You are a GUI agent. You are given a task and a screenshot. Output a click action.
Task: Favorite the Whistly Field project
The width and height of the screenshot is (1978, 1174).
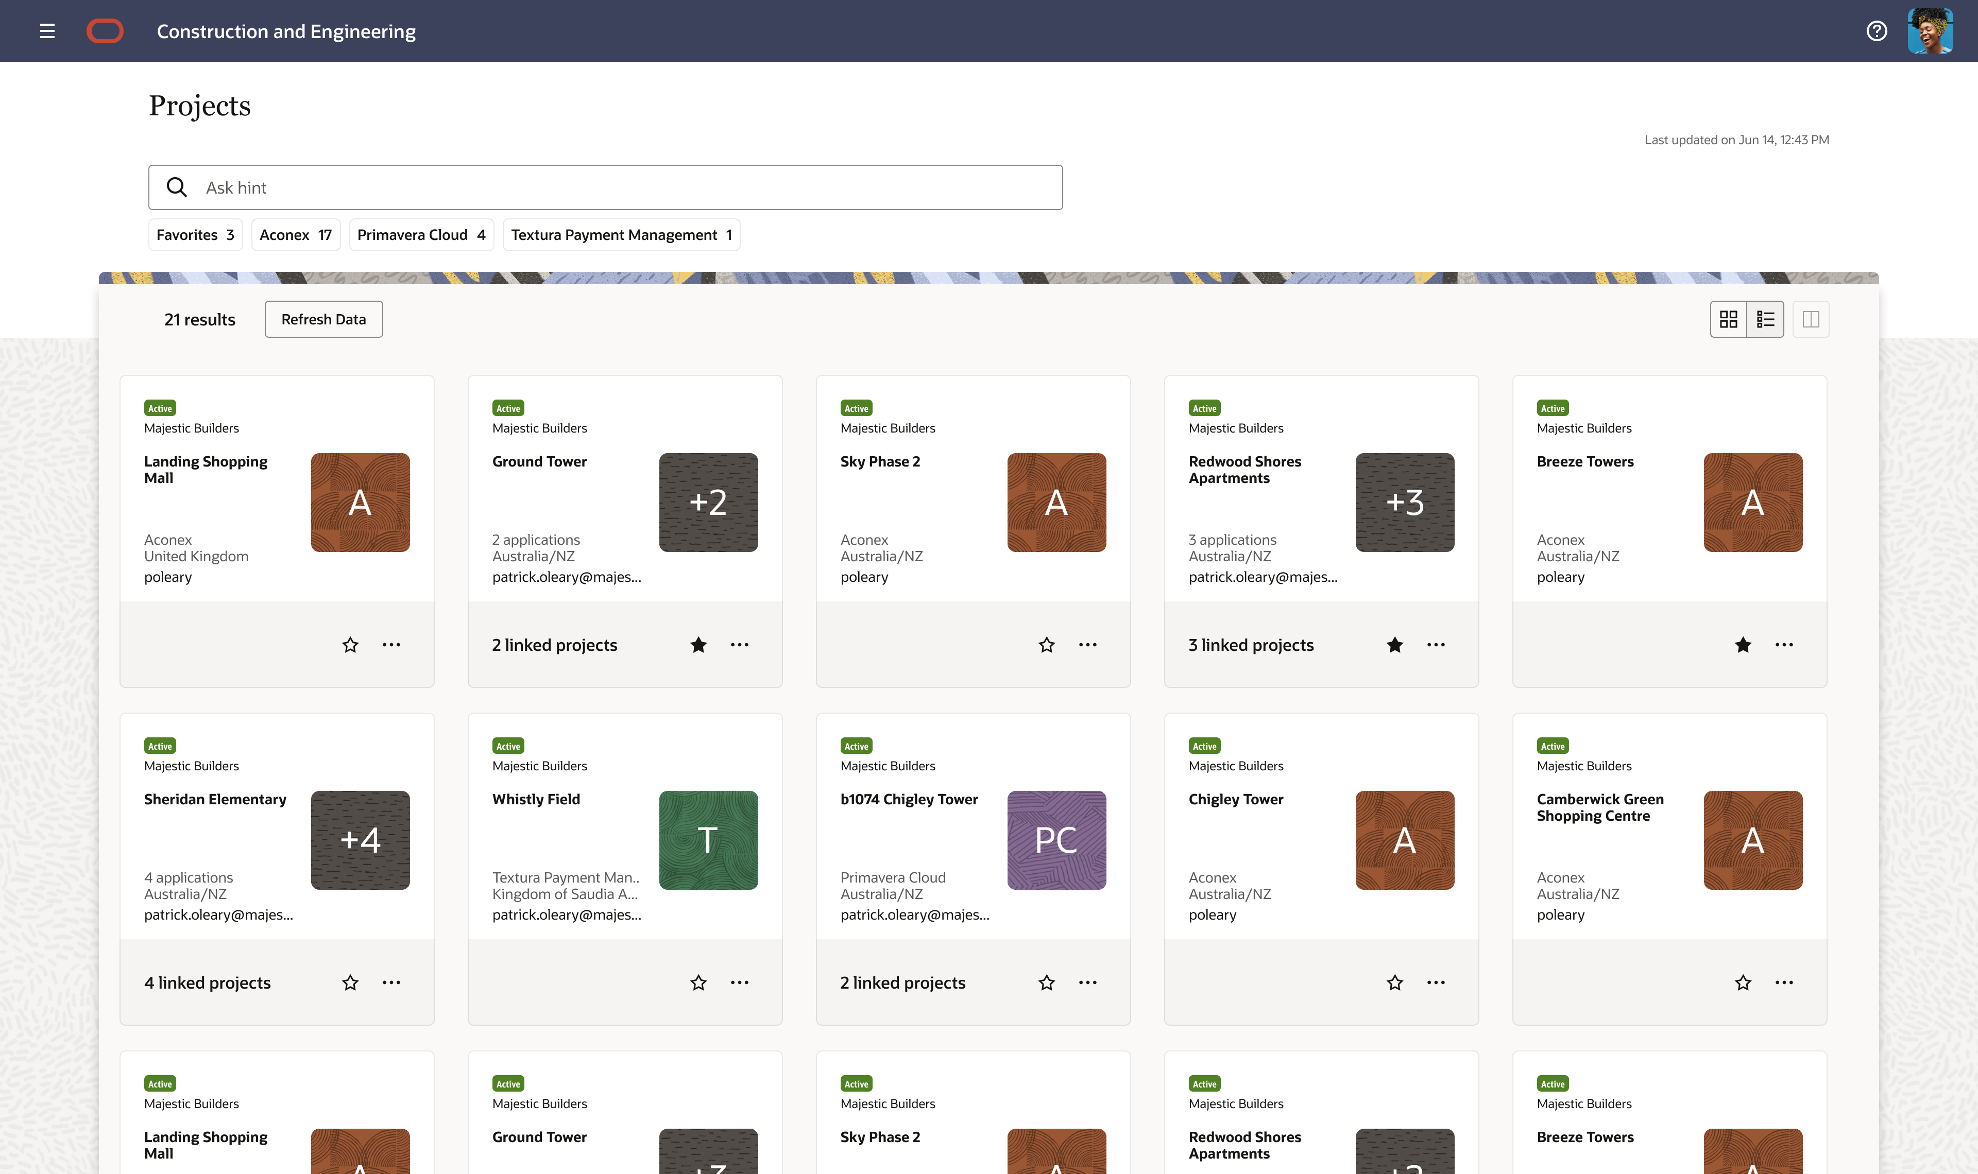pos(698,982)
